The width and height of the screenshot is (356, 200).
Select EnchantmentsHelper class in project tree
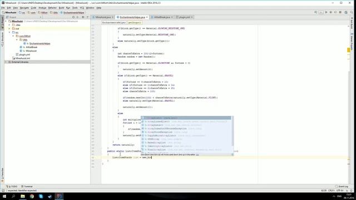(39, 43)
